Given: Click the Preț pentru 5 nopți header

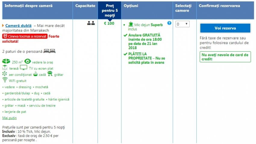Looking at the screenshot, I should click(x=110, y=10).
